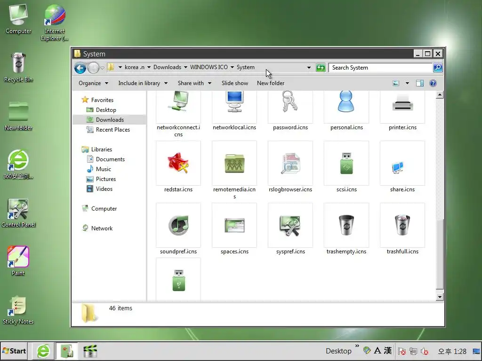Viewport: 482px width, 361px height.
Task: Open Music library
Action: pyautogui.click(x=103, y=169)
